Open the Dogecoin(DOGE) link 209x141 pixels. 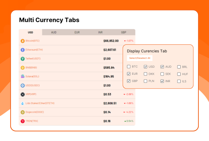click(34, 112)
